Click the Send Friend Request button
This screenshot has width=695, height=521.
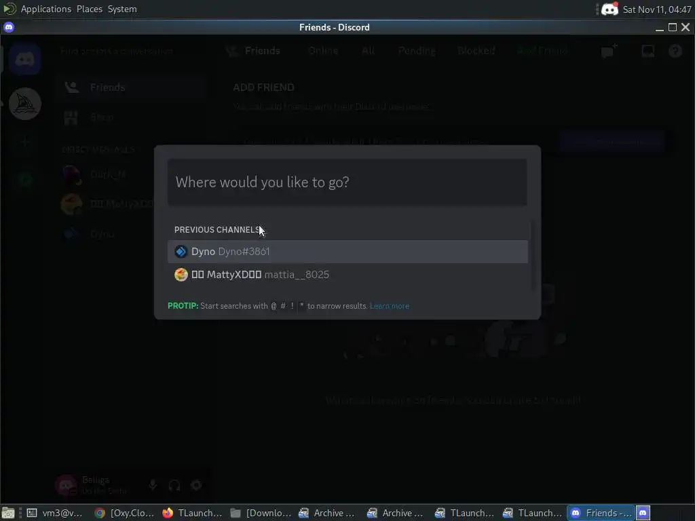point(612,142)
